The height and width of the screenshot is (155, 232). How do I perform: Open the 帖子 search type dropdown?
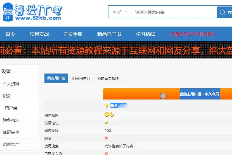click(x=120, y=12)
